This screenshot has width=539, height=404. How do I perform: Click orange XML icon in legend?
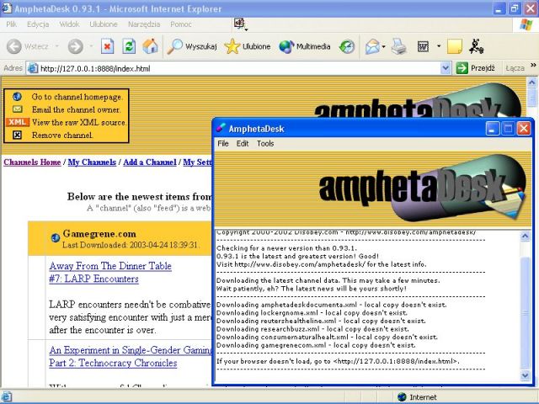pos(17,122)
